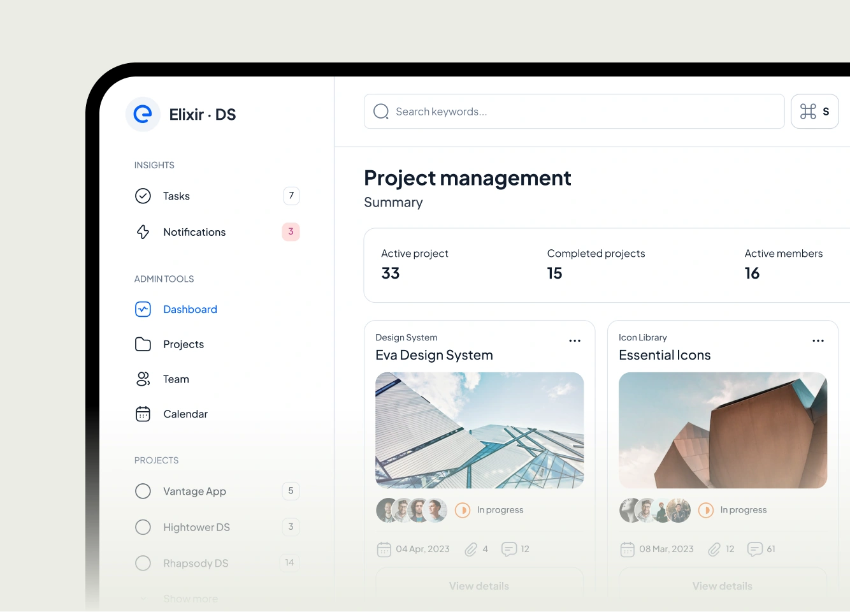Click the Essential Icons member avatars
Image resolution: width=850 pixels, height=612 pixels.
(x=655, y=510)
